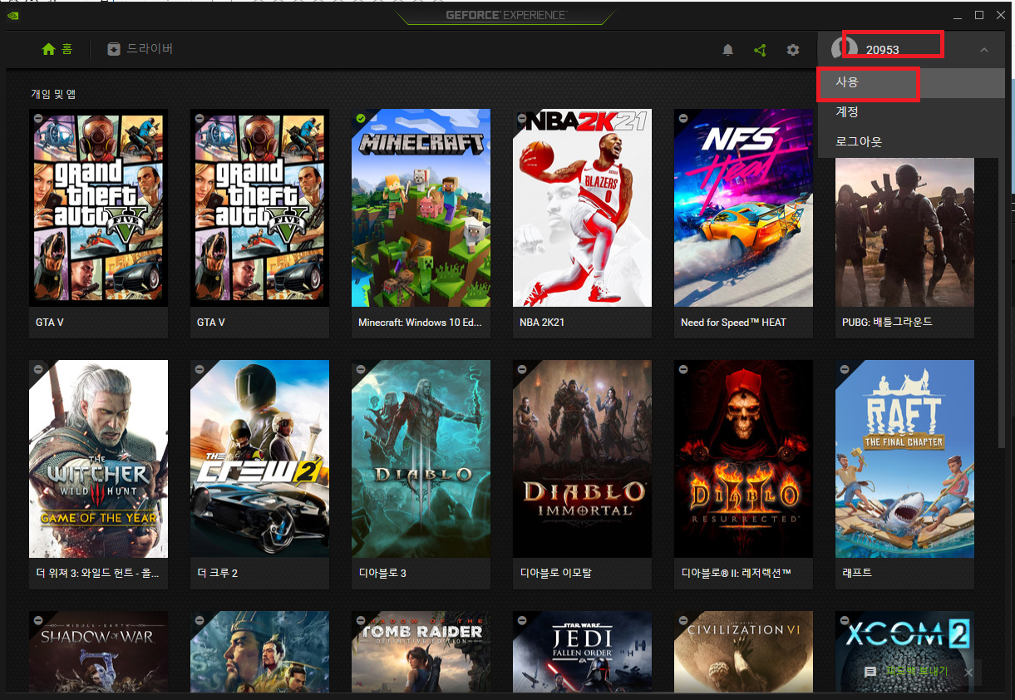Click the status badge on The Witcher 3 cover

tap(38, 370)
